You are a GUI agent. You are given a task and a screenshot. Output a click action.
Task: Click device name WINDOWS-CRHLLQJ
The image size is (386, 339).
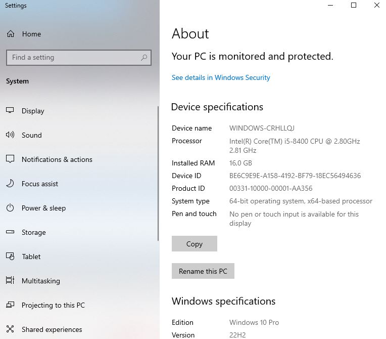(x=262, y=128)
